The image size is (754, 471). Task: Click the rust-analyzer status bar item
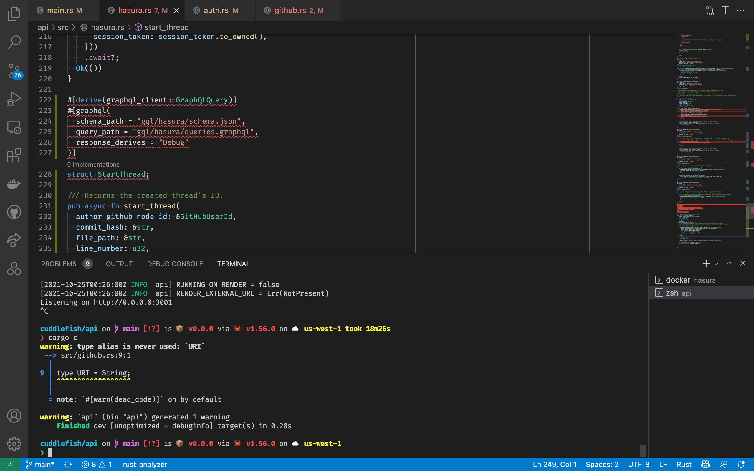[145, 464]
